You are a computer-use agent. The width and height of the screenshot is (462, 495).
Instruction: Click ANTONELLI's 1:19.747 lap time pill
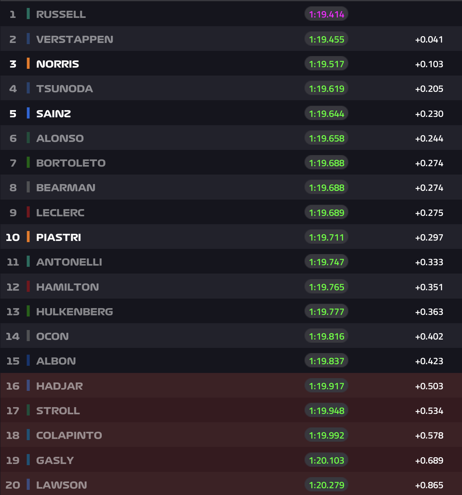click(x=326, y=262)
